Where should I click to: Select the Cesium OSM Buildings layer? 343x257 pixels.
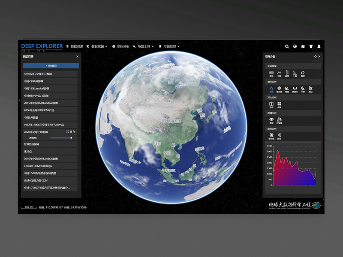coord(50,166)
